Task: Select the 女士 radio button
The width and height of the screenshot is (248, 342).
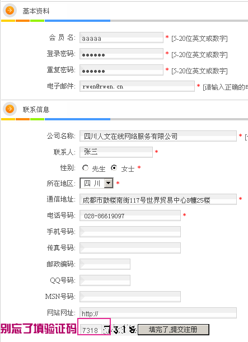Action: 114,168
